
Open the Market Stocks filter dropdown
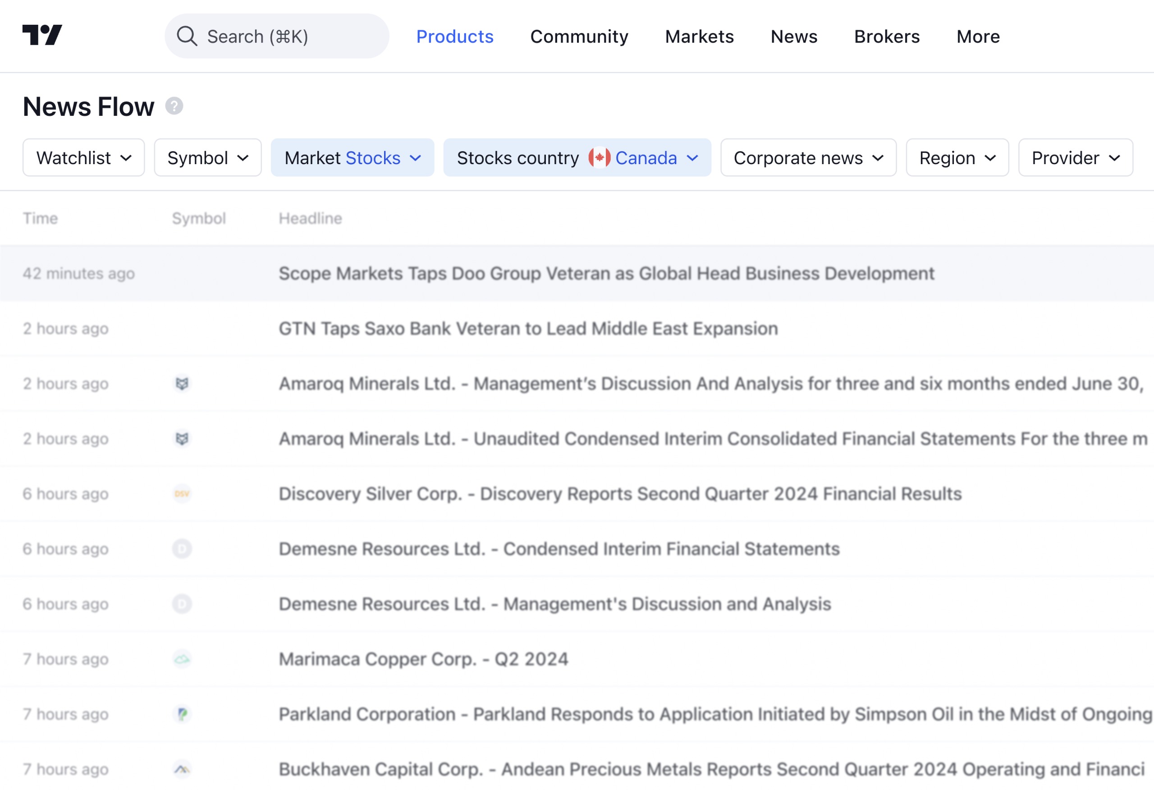[x=352, y=158]
